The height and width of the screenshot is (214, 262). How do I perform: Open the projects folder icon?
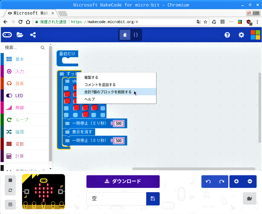(20, 35)
